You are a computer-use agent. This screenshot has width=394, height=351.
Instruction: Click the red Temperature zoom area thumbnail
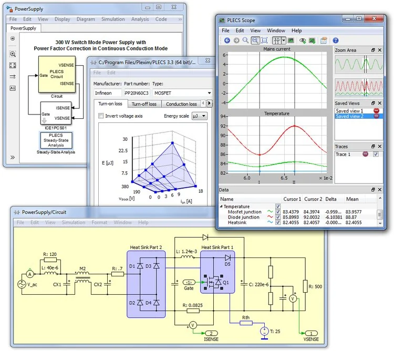point(359,87)
